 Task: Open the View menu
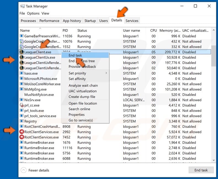tap(45, 13)
